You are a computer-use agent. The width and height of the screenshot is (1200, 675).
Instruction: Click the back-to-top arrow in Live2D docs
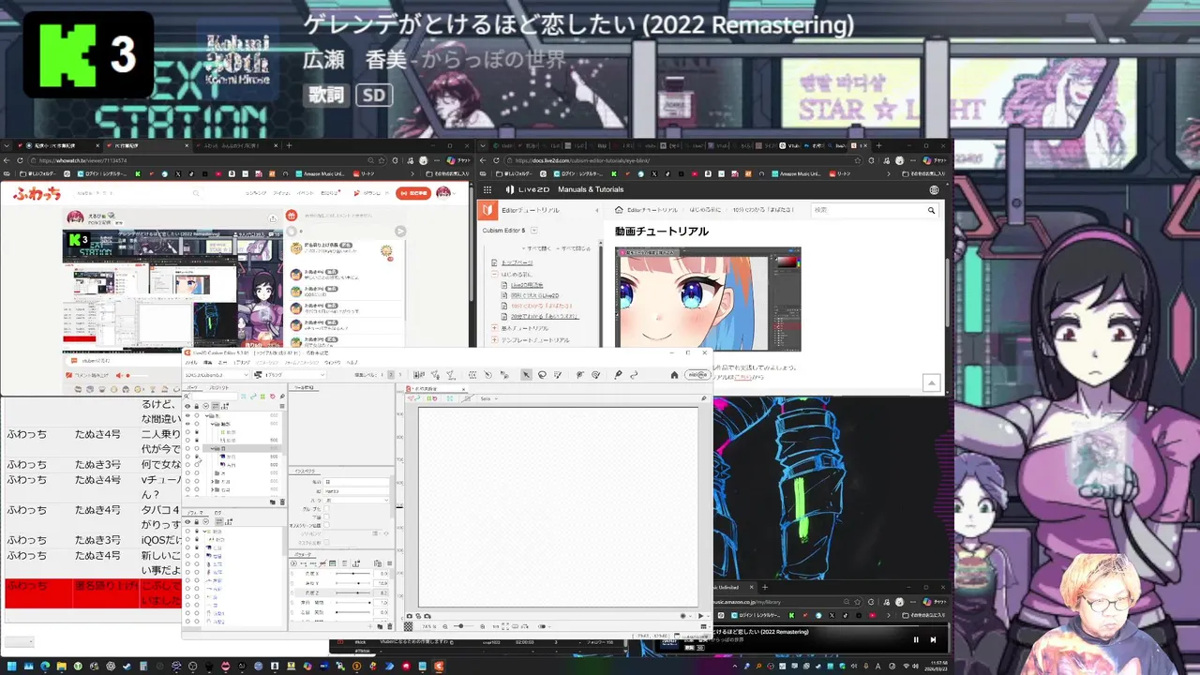coord(932,382)
